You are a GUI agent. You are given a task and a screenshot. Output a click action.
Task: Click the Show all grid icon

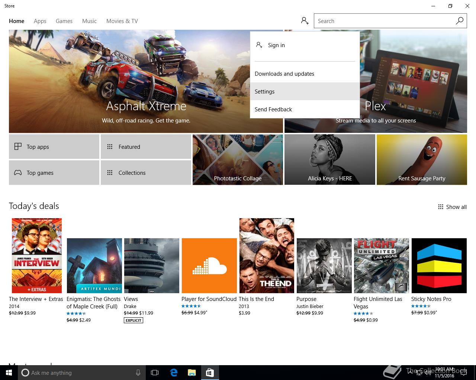pyautogui.click(x=441, y=207)
